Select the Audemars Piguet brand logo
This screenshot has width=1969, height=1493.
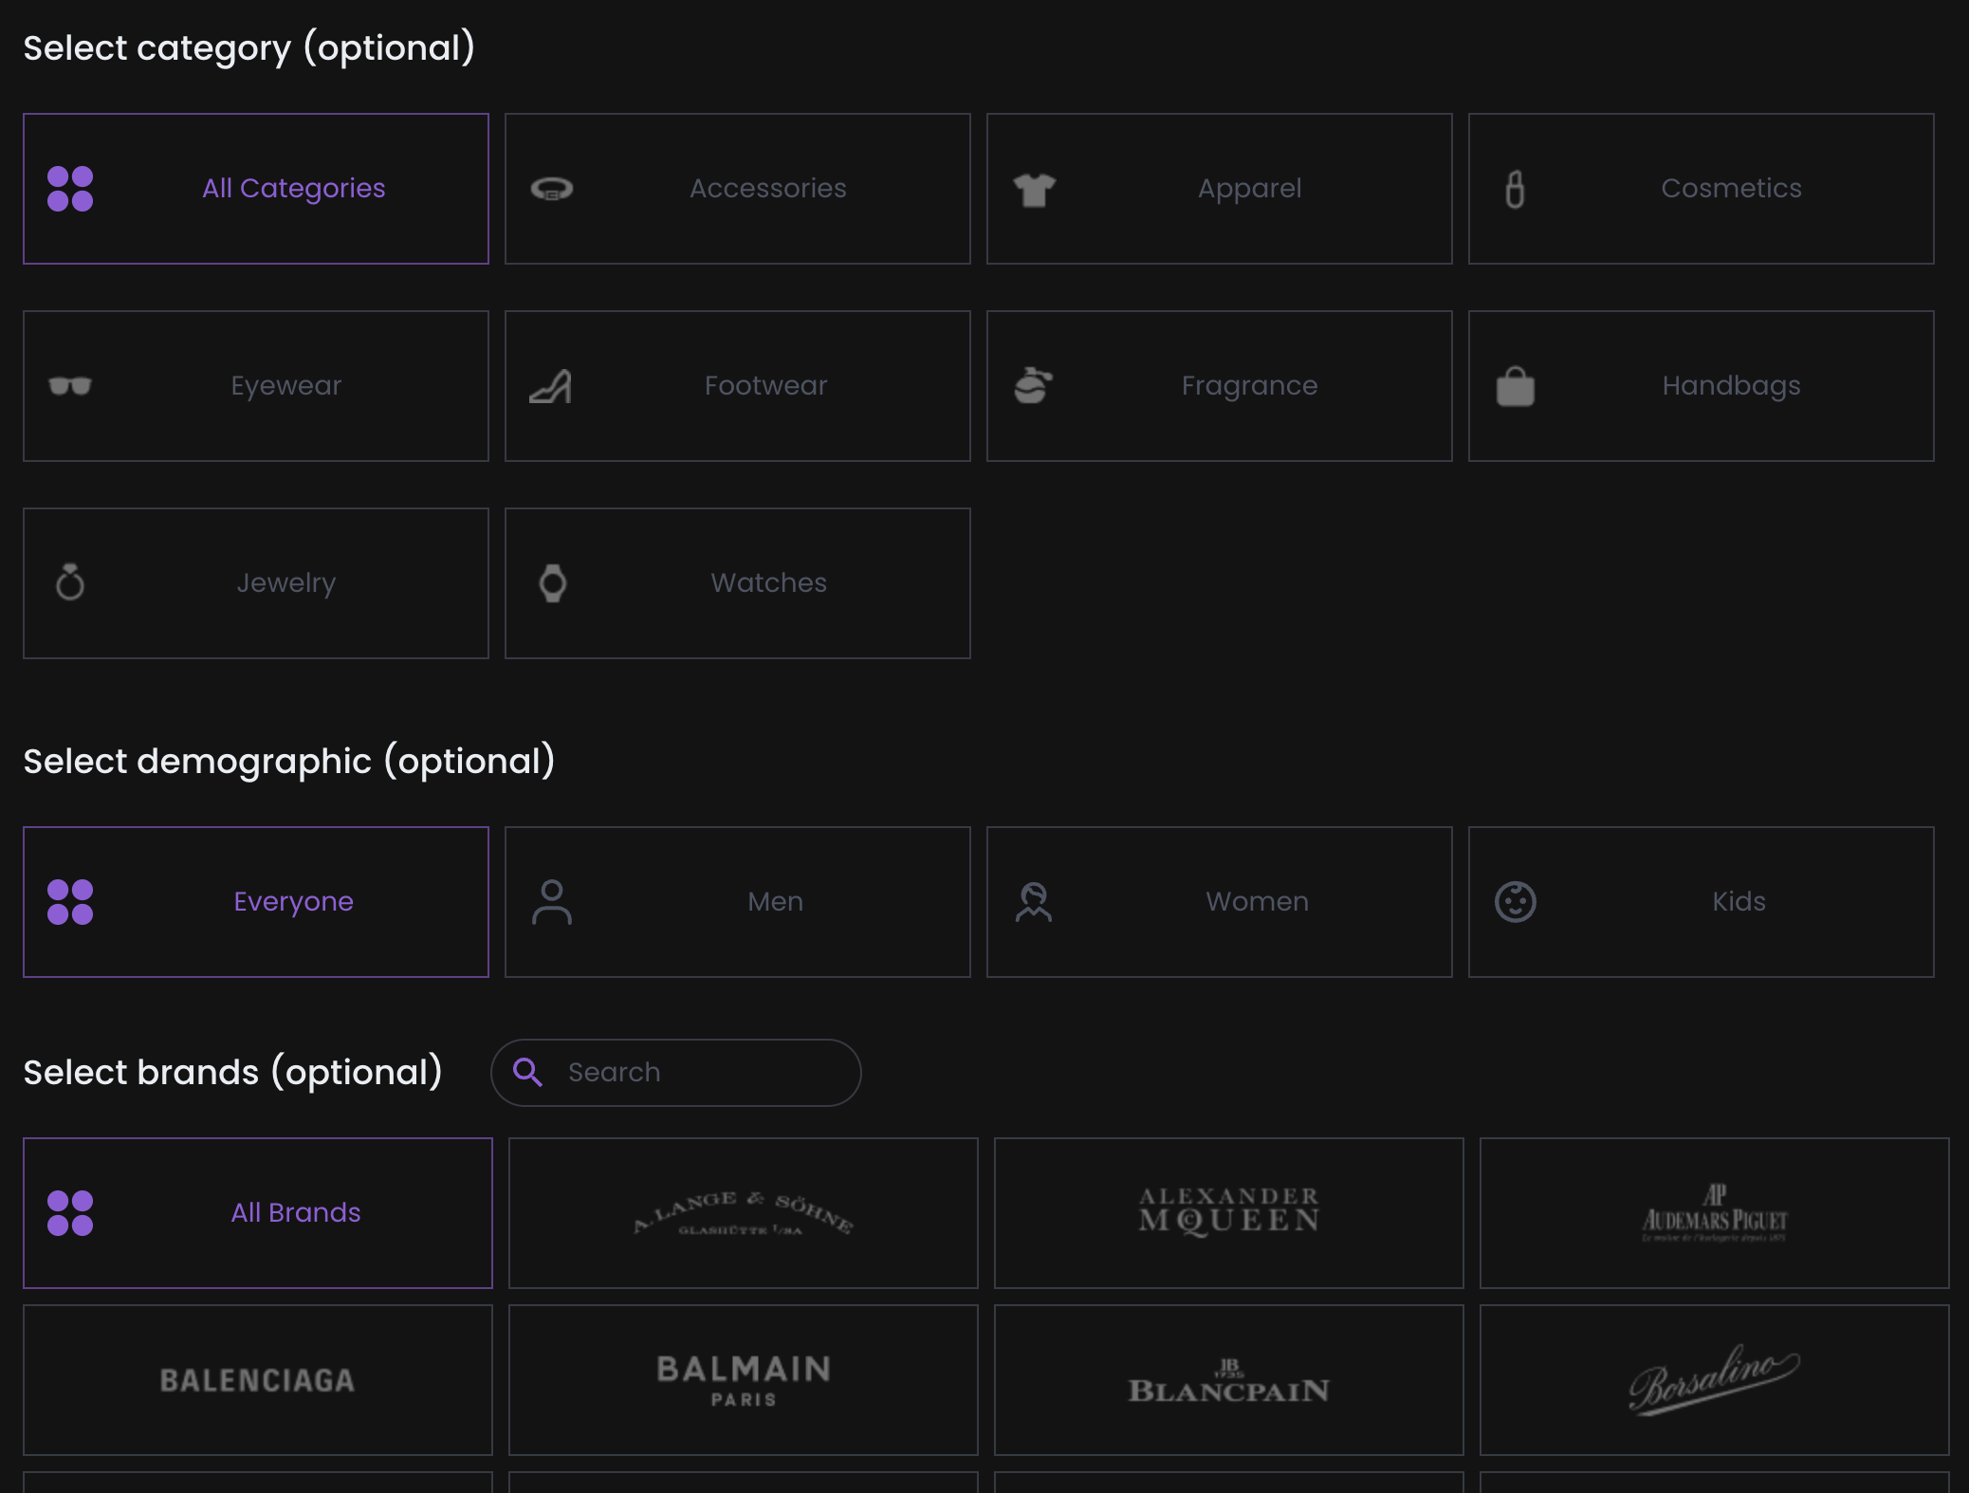[x=1714, y=1213]
